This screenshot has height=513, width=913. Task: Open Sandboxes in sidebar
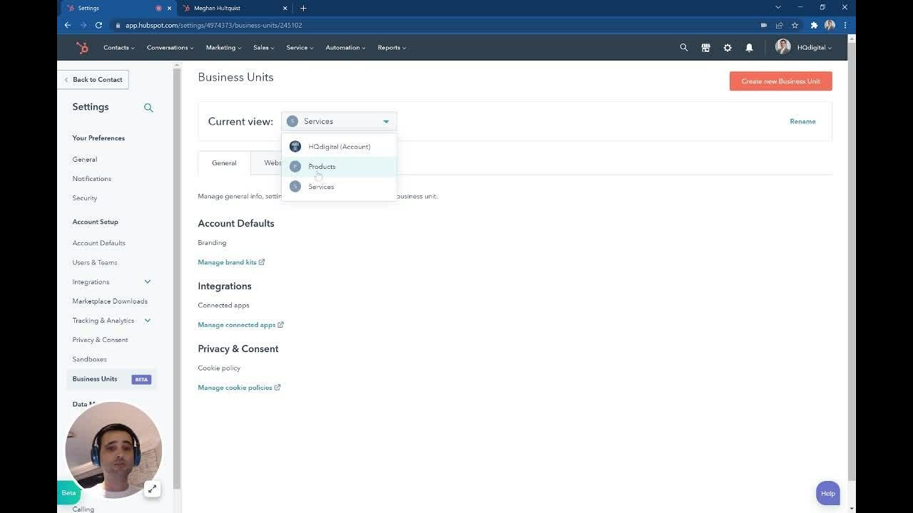(x=89, y=359)
